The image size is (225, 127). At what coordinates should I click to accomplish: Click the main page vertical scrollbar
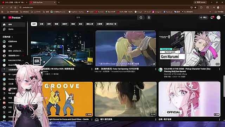click(x=224, y=86)
